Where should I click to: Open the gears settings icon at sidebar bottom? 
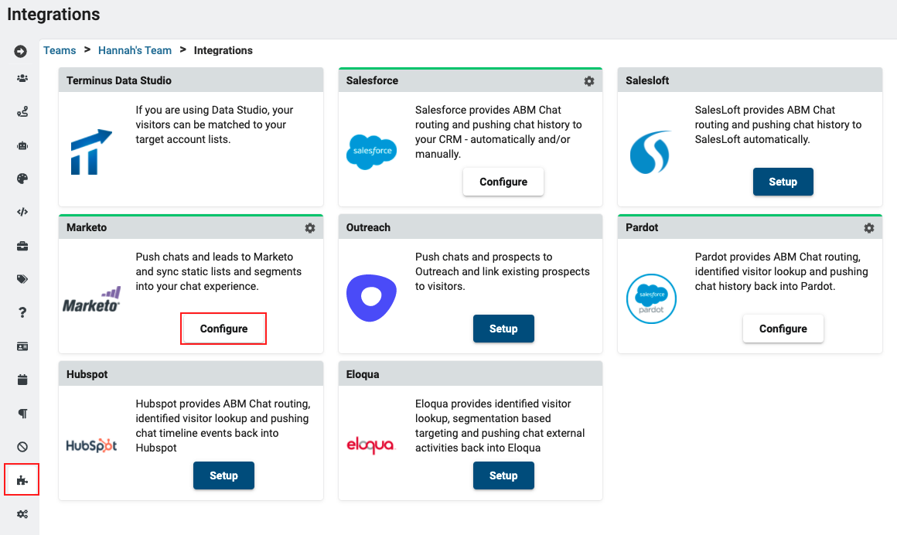(22, 514)
